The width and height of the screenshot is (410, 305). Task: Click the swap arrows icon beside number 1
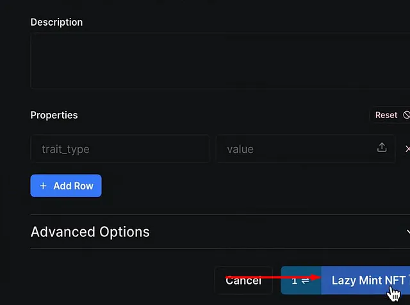(305, 281)
